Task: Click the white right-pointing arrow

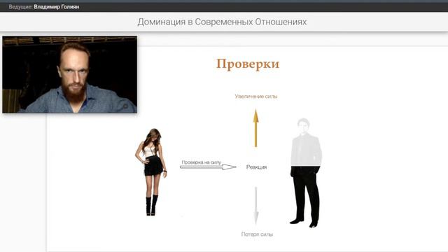Action: click(208, 167)
